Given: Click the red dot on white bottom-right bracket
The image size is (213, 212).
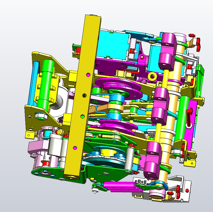Looking at the screenshot, I should pyautogui.click(x=187, y=190).
